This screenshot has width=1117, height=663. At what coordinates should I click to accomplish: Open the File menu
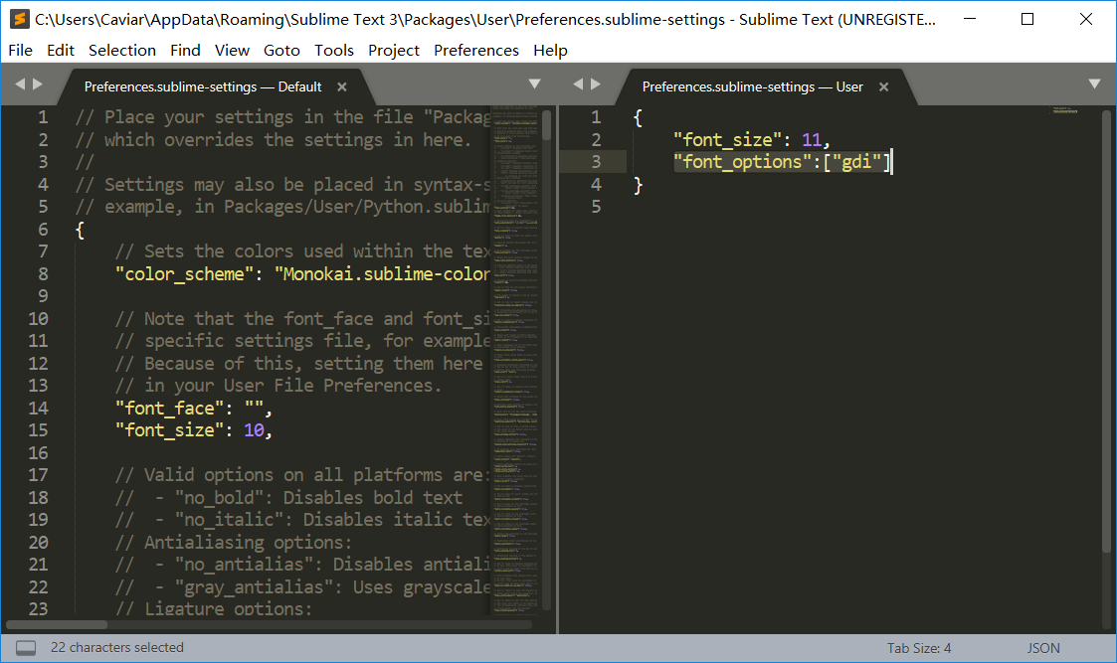coord(20,51)
